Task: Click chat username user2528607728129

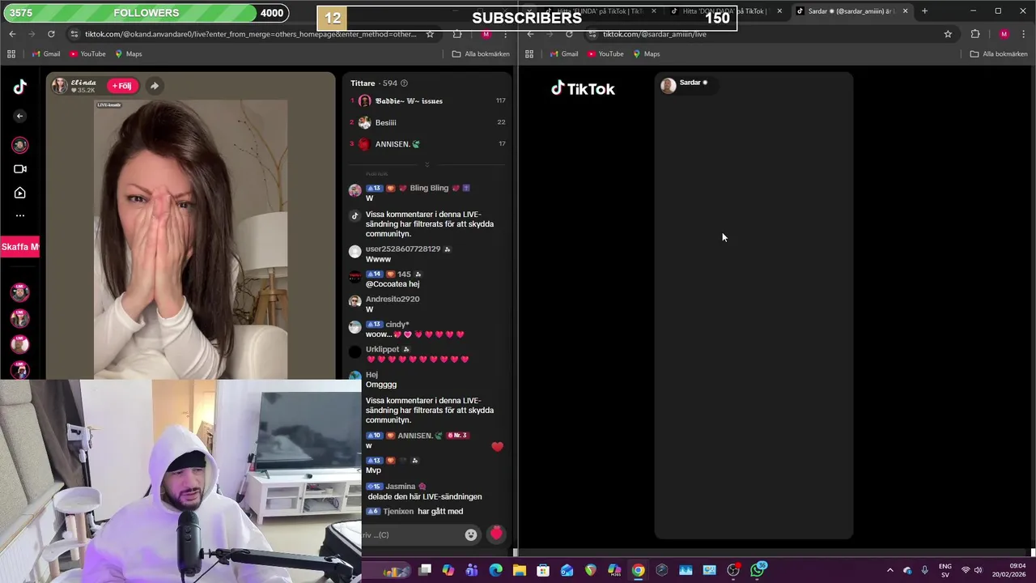Action: coord(403,249)
